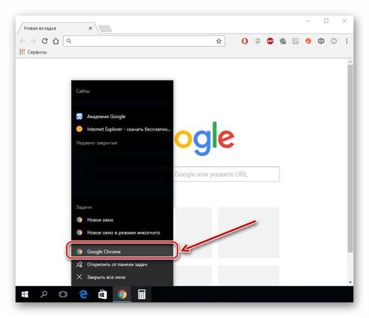This screenshot has height=318, width=369.
Task: Click the gear-like gray extension icon
Action: pyautogui.click(x=257, y=41)
